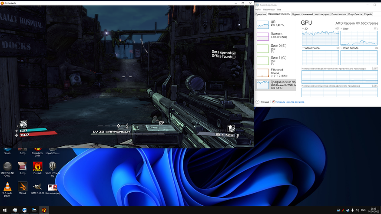Select Диск 1 (C:) performance item
Image resolution: width=381 pixels, height=214 pixels.
[x=275, y=61]
